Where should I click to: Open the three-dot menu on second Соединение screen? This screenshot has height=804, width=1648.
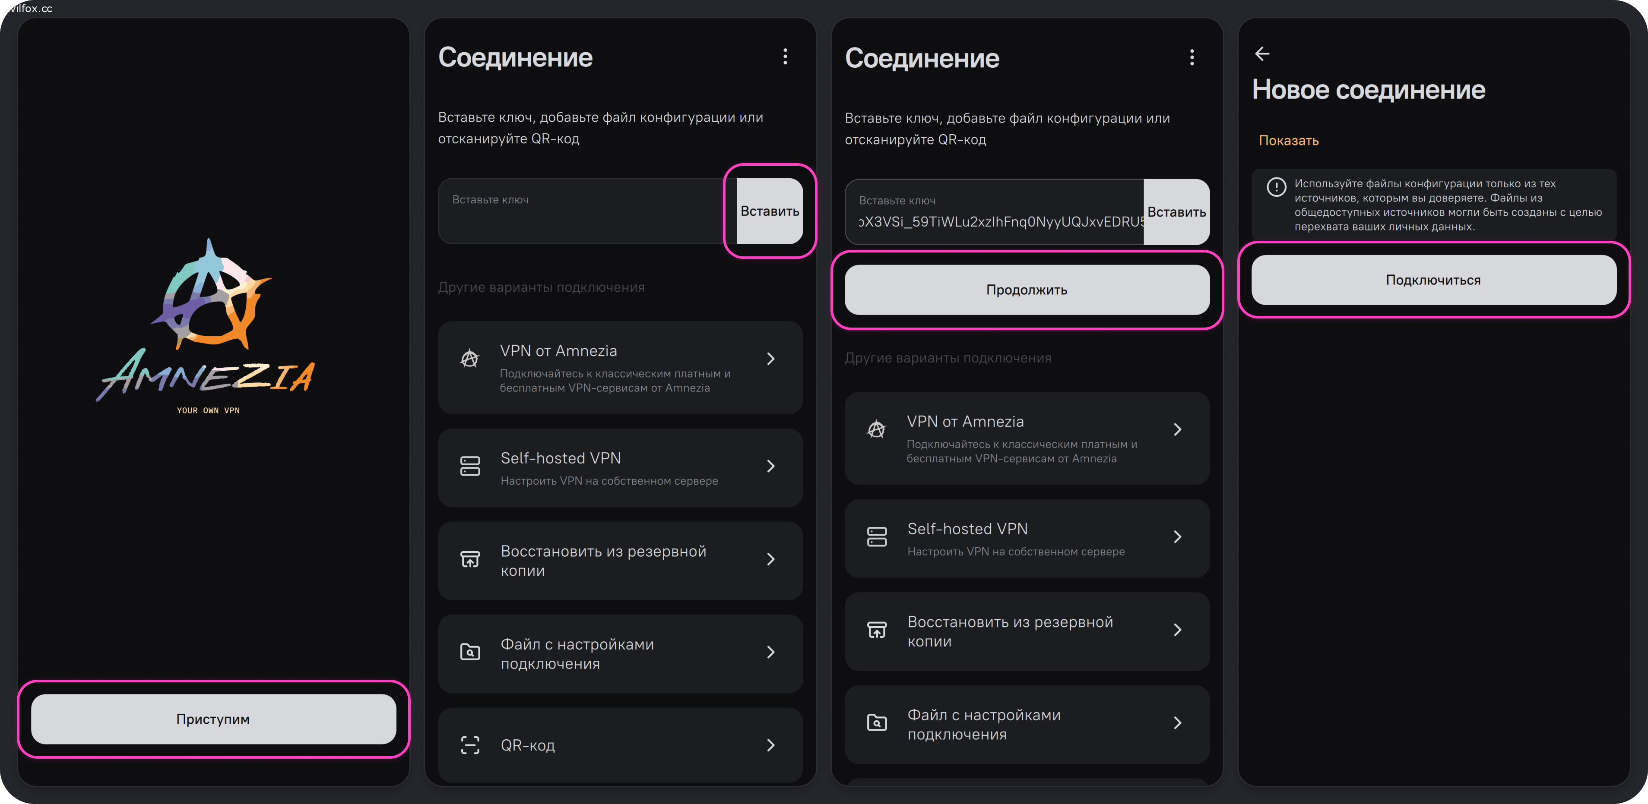tap(786, 57)
